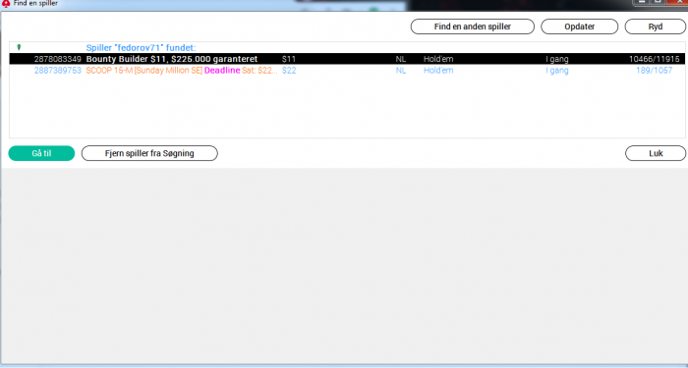Click the 10466/11915 player count
Image resolution: width=688 pixels, height=368 pixels.
(654, 59)
